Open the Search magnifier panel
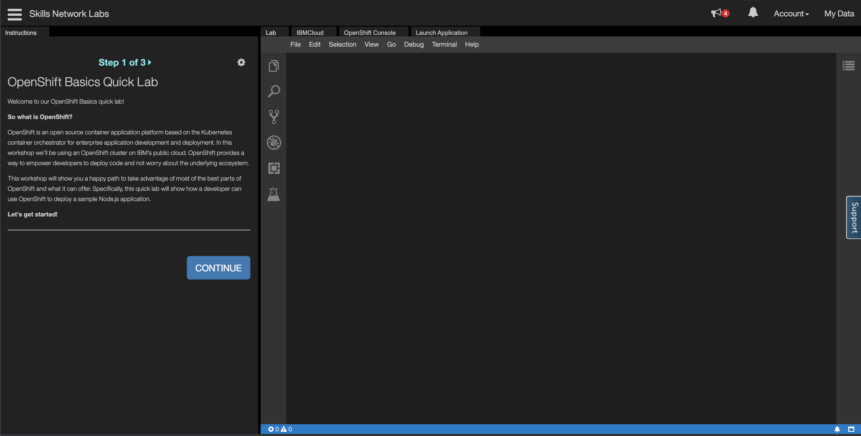 point(274,91)
